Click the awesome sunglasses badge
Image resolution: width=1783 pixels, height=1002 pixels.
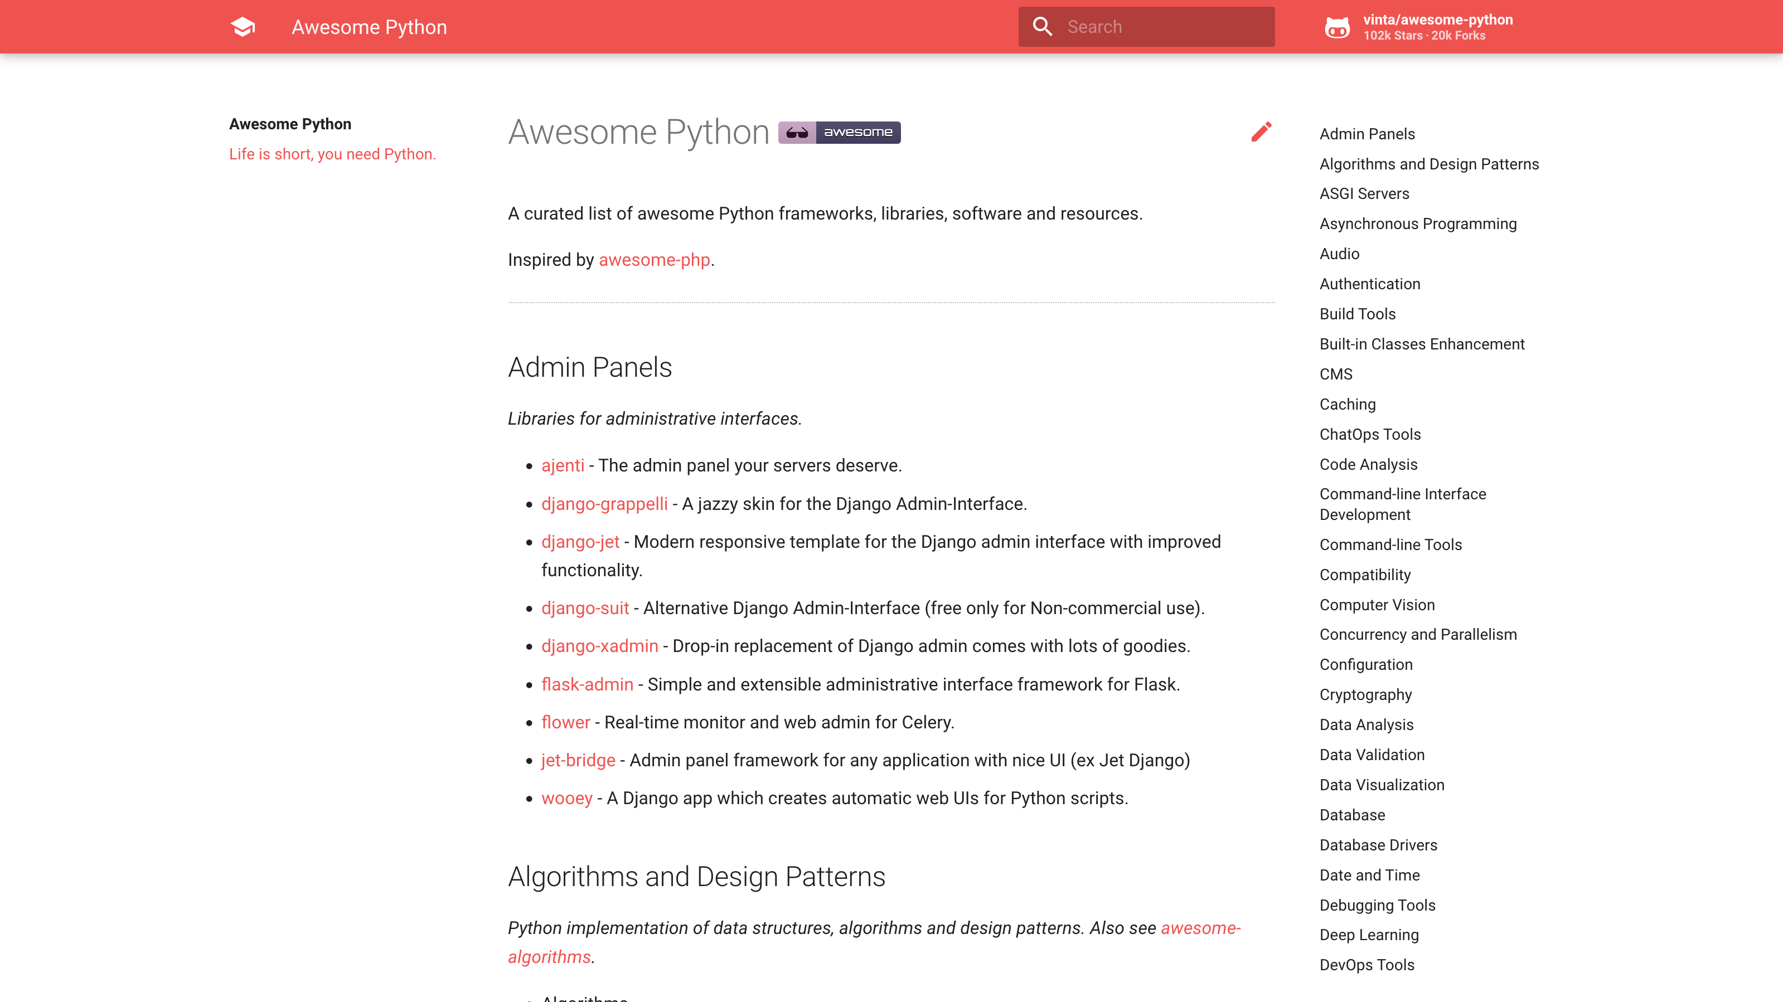click(839, 132)
